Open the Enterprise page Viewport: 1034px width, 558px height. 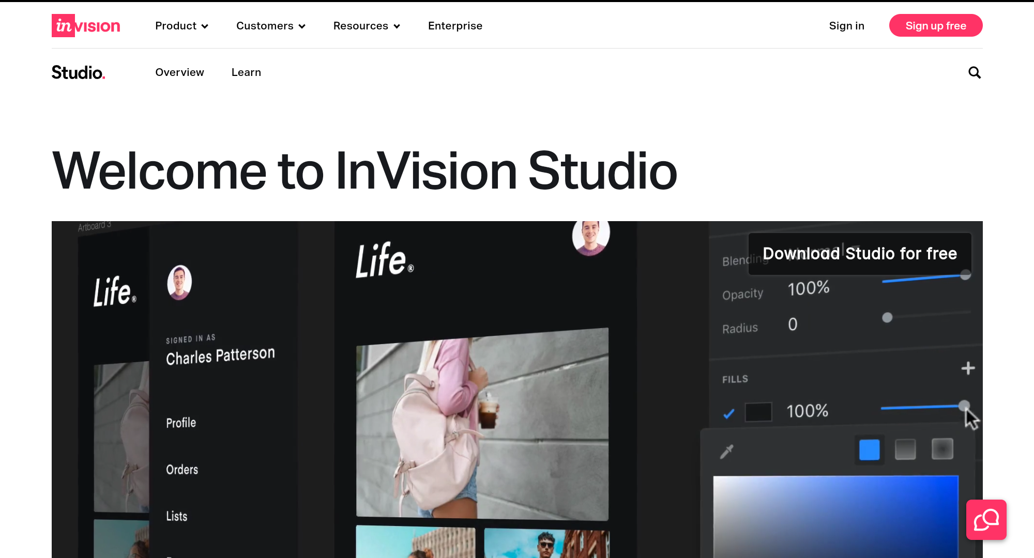pyautogui.click(x=455, y=26)
